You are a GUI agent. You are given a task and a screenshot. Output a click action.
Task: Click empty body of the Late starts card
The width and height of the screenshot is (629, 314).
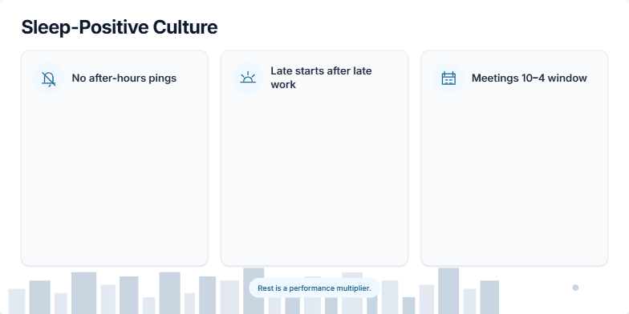pos(314,176)
